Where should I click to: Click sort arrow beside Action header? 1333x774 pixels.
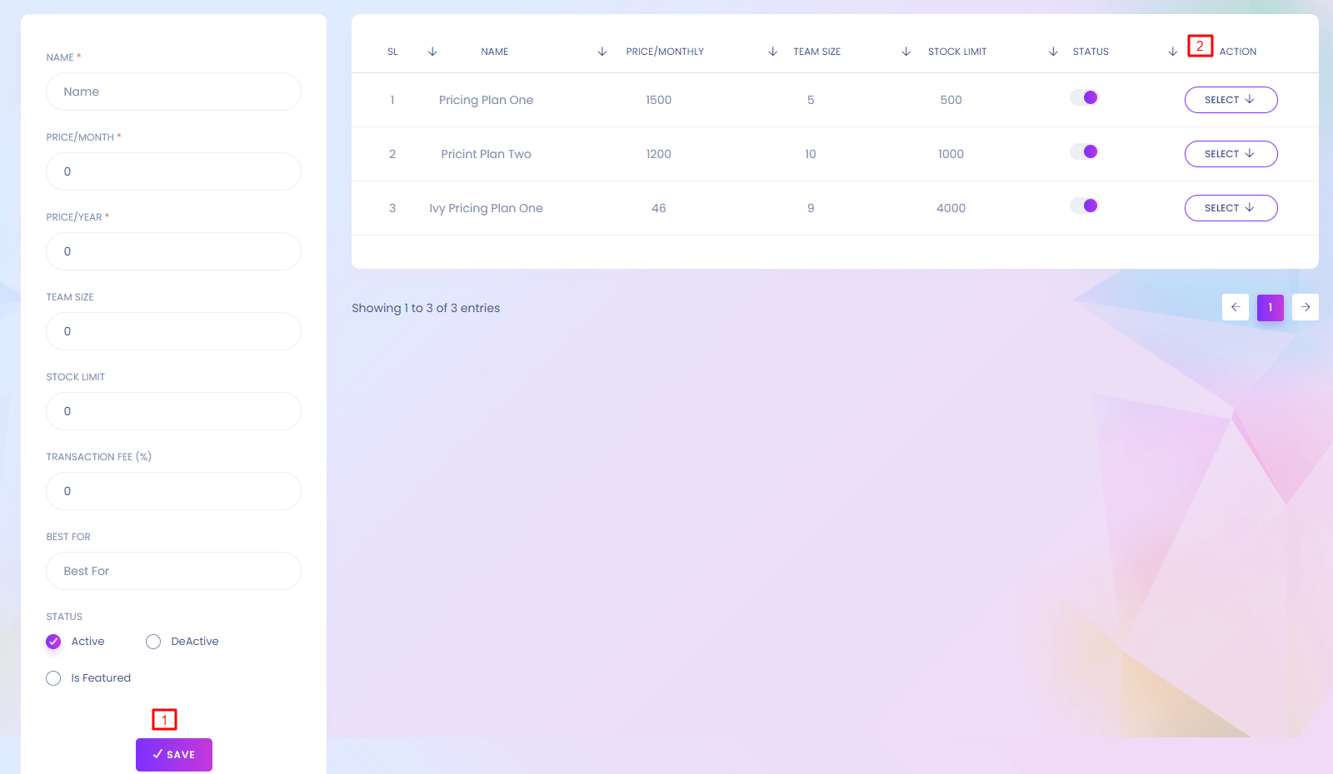tap(1173, 52)
